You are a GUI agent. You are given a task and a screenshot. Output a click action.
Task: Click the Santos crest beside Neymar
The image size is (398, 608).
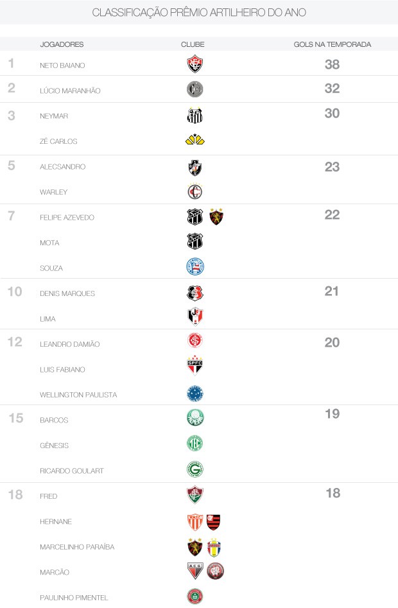pyautogui.click(x=195, y=116)
